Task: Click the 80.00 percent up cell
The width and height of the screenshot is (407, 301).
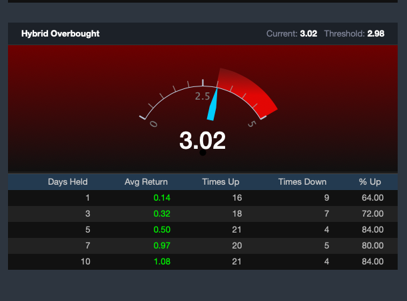Action: [x=373, y=245]
